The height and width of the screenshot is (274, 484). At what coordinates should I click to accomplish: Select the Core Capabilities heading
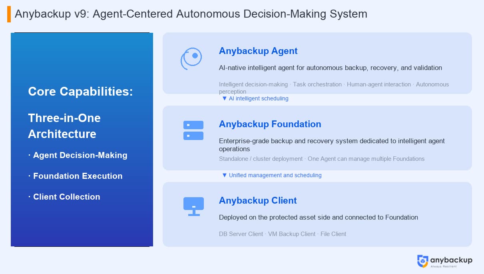pos(80,92)
